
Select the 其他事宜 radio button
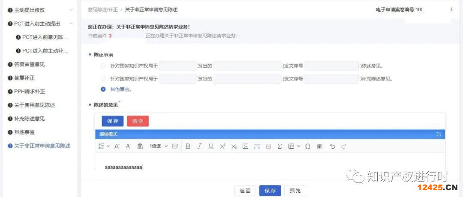click(x=103, y=90)
